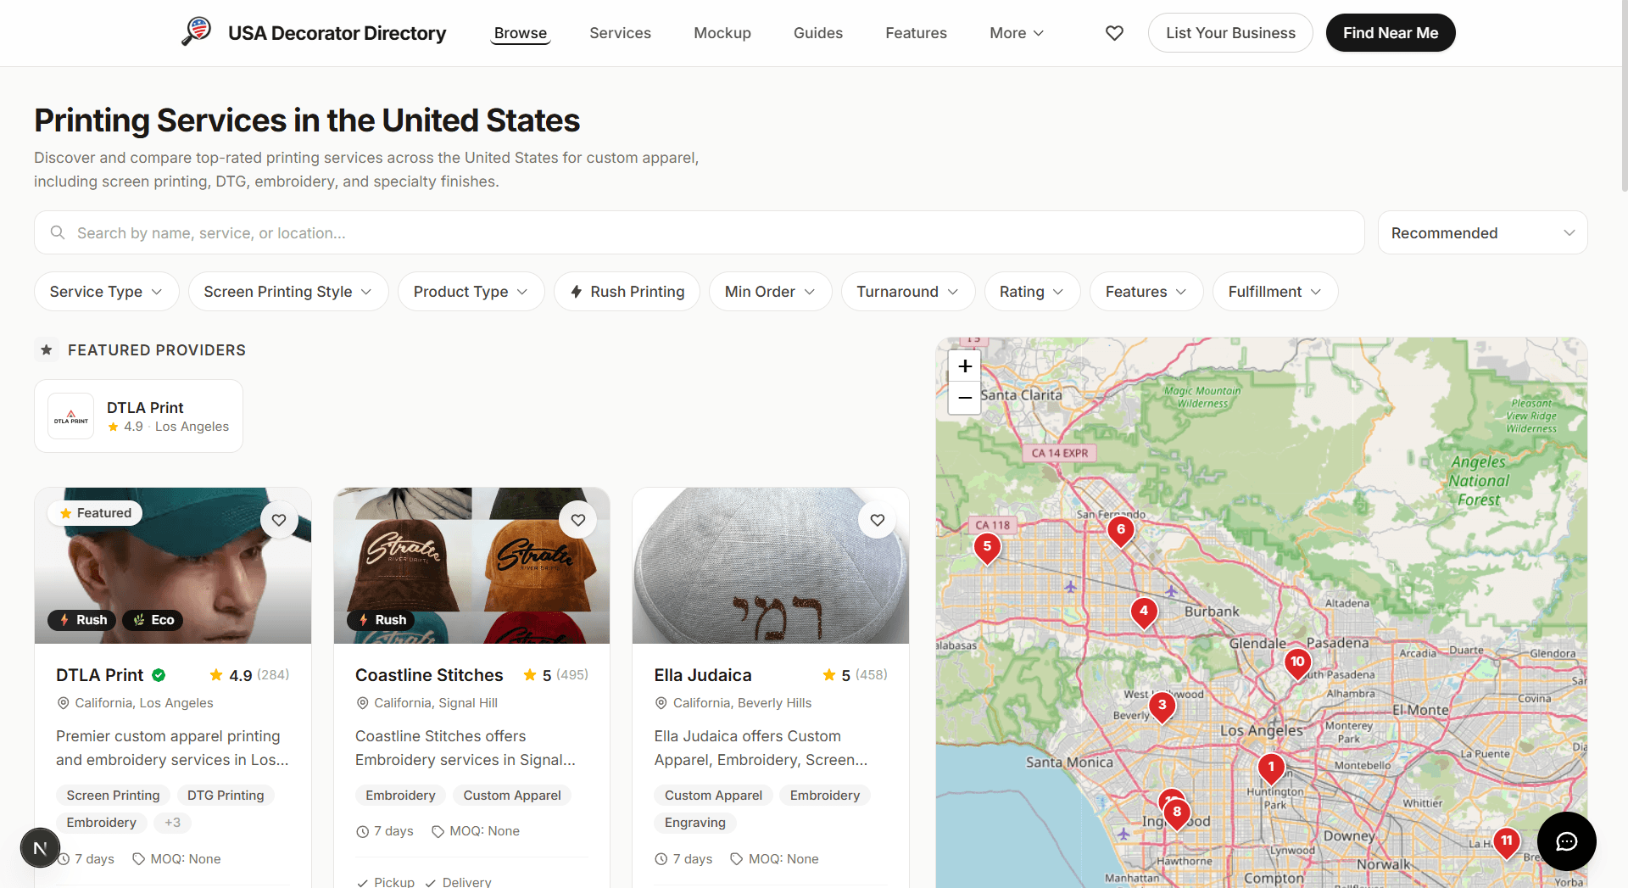Go to the Services nav item
1628x888 pixels.
coord(620,33)
